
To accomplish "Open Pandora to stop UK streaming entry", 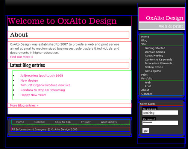I will [42, 90].
